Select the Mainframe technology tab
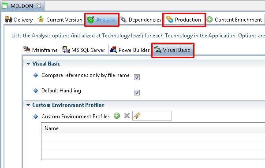The width and height of the screenshot is (265, 168). 41,50
